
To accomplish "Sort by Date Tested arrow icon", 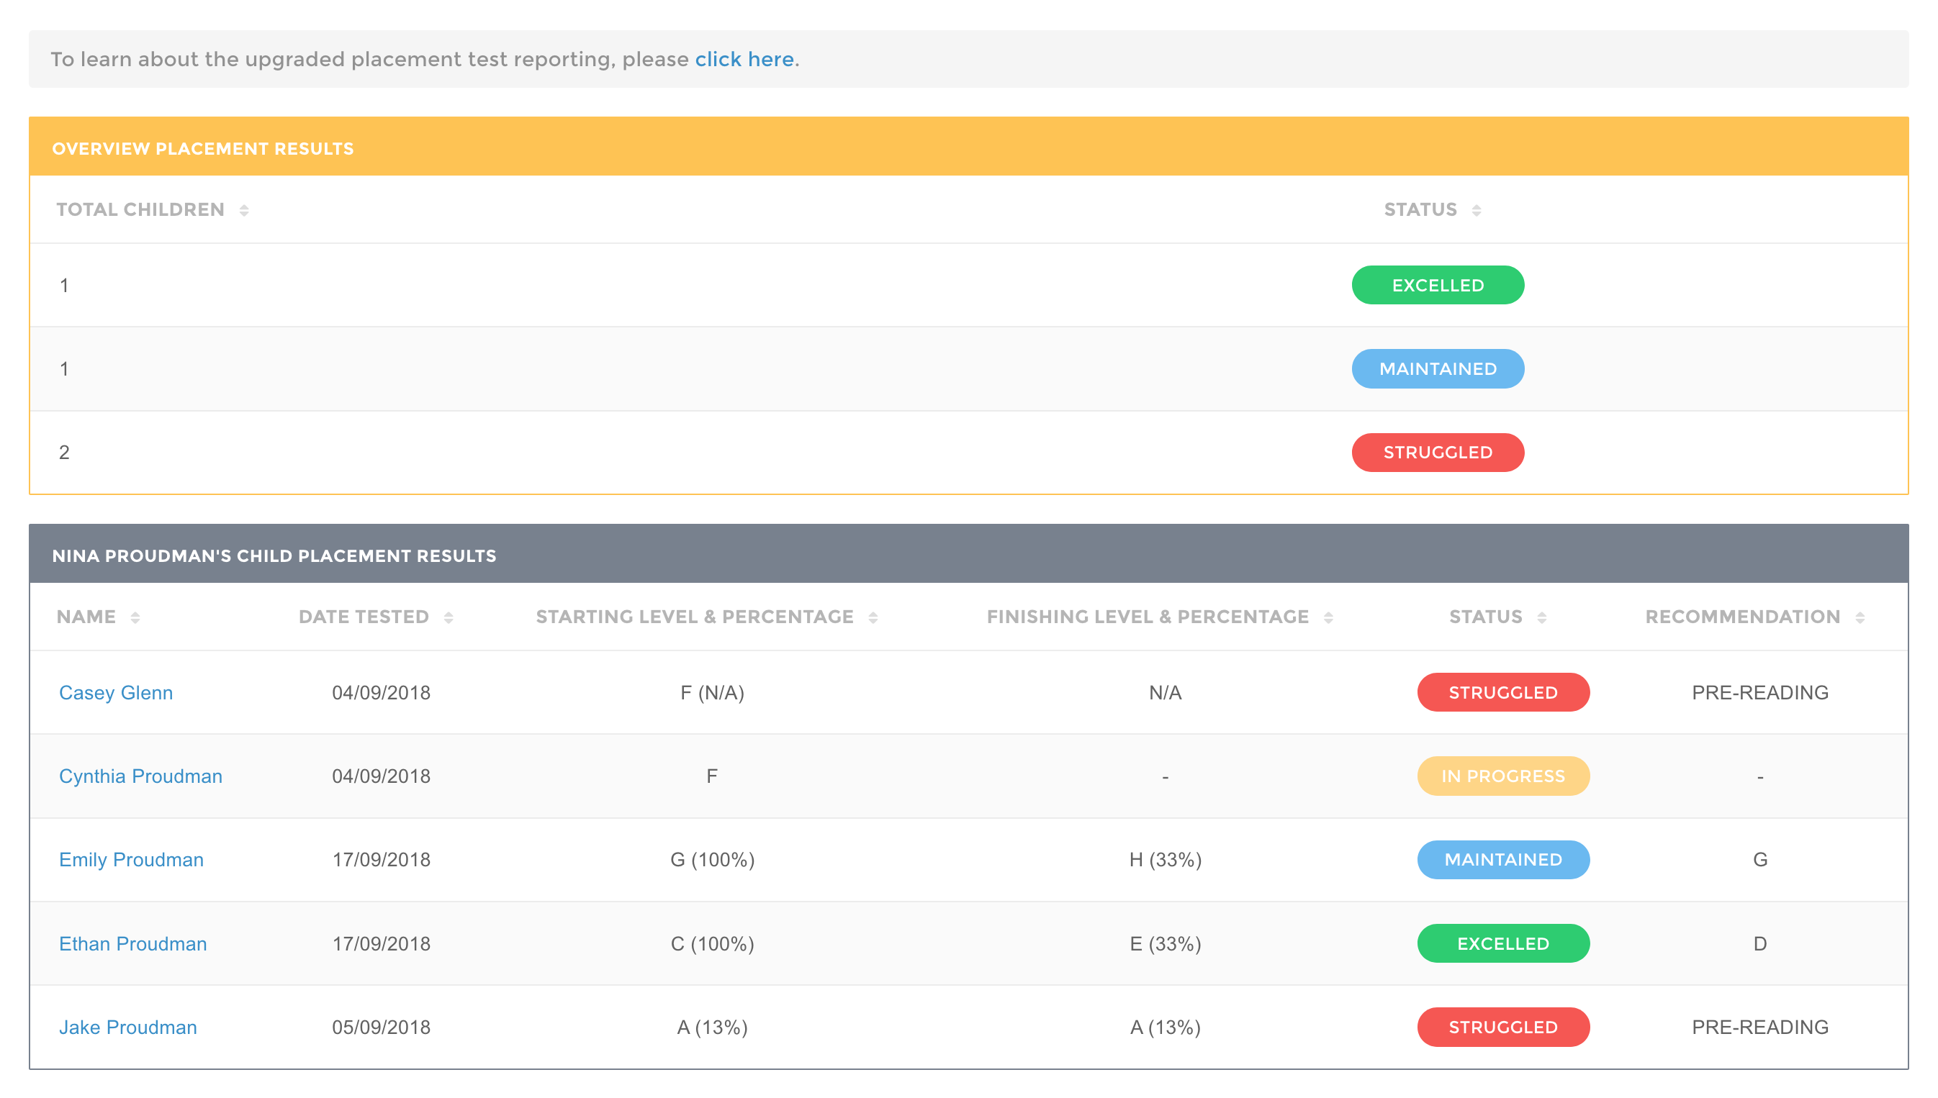I will pyautogui.click(x=448, y=617).
